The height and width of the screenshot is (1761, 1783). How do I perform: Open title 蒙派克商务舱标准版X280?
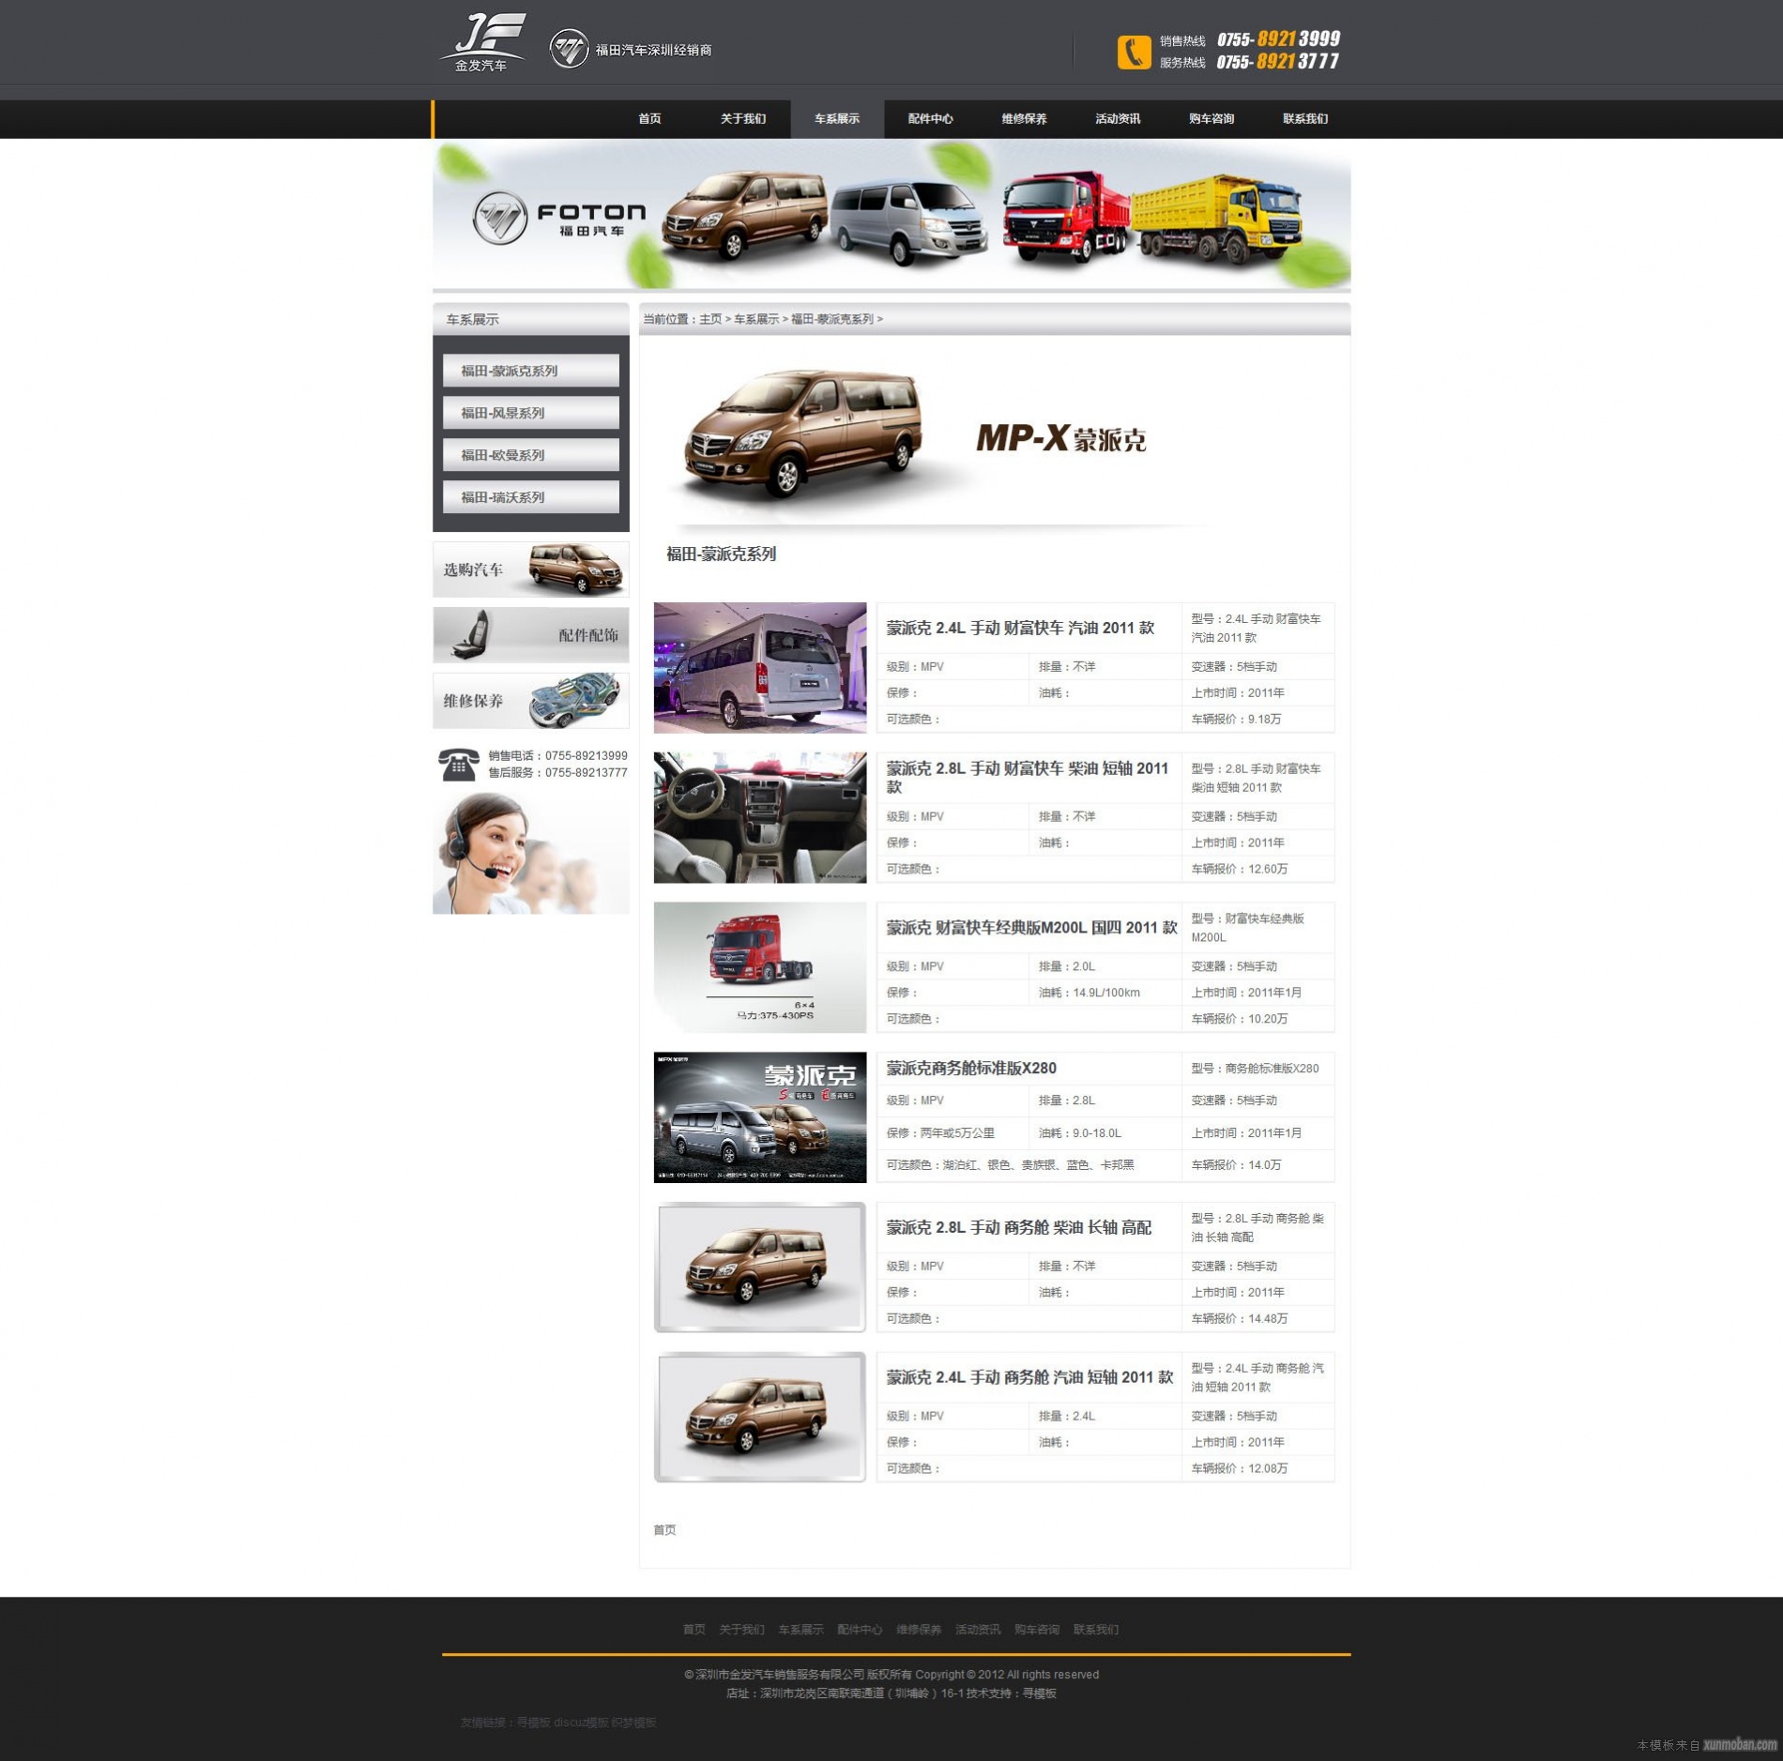971,1068
